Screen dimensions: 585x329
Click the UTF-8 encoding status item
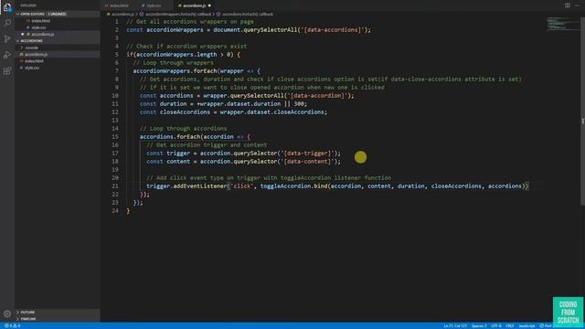tap(496, 325)
